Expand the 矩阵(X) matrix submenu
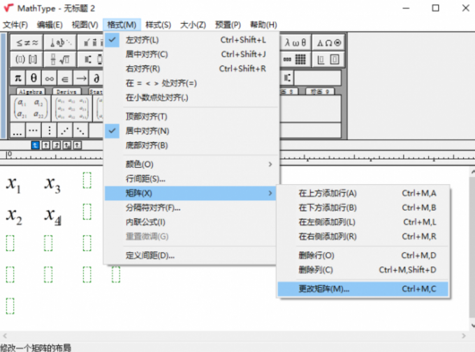Screen dimensions: 475x352 tap(190, 193)
